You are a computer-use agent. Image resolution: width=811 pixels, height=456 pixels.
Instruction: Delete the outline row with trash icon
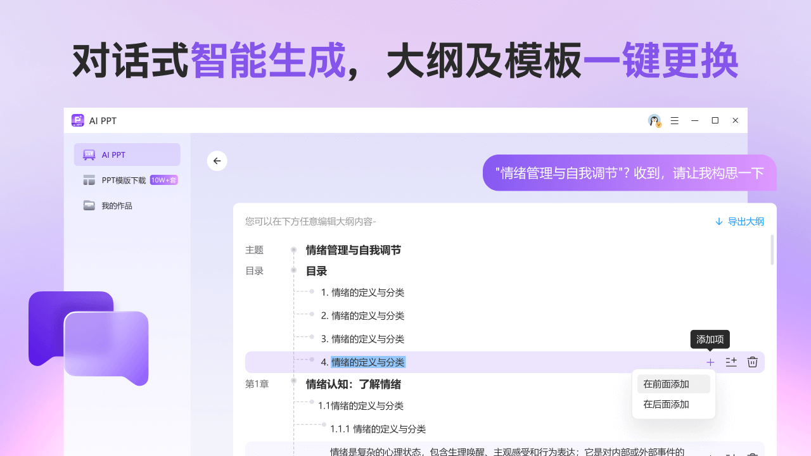coord(752,362)
